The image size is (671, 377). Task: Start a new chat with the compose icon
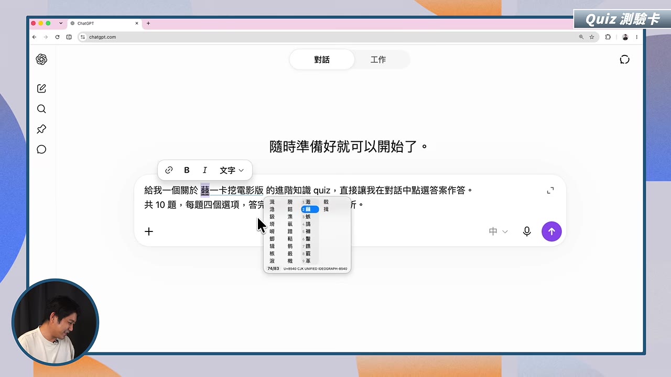coord(41,88)
